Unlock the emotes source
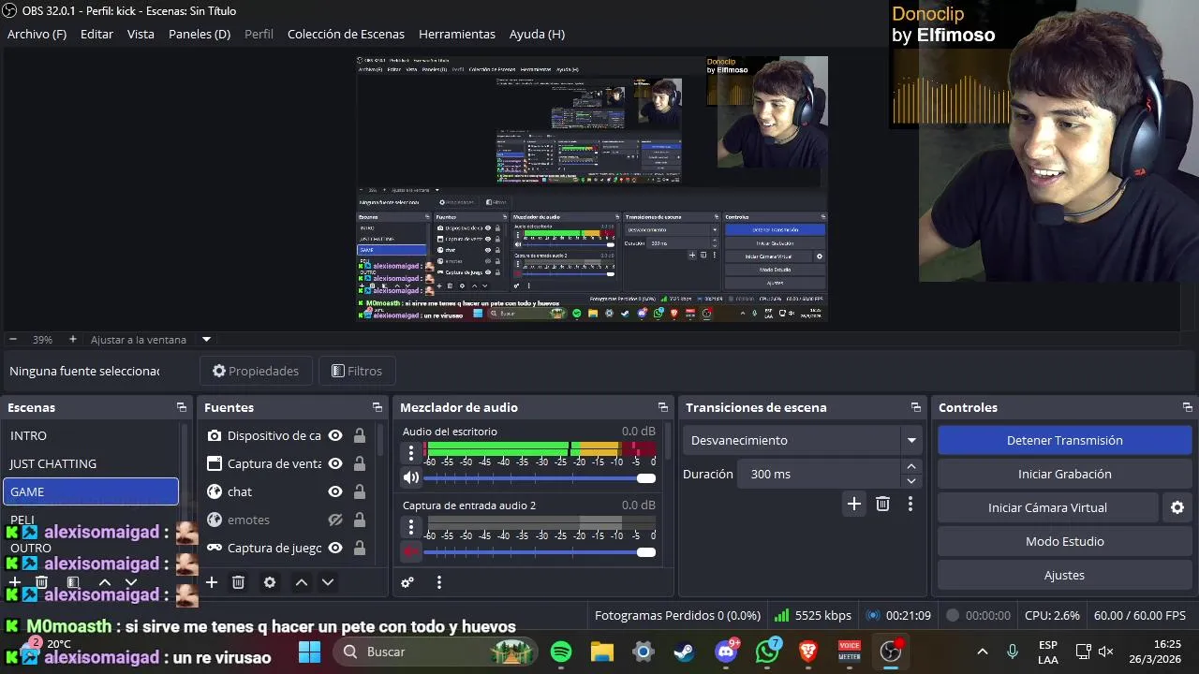 click(360, 520)
